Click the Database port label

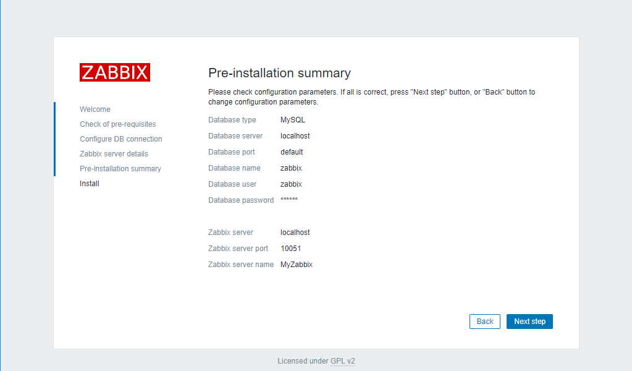232,152
